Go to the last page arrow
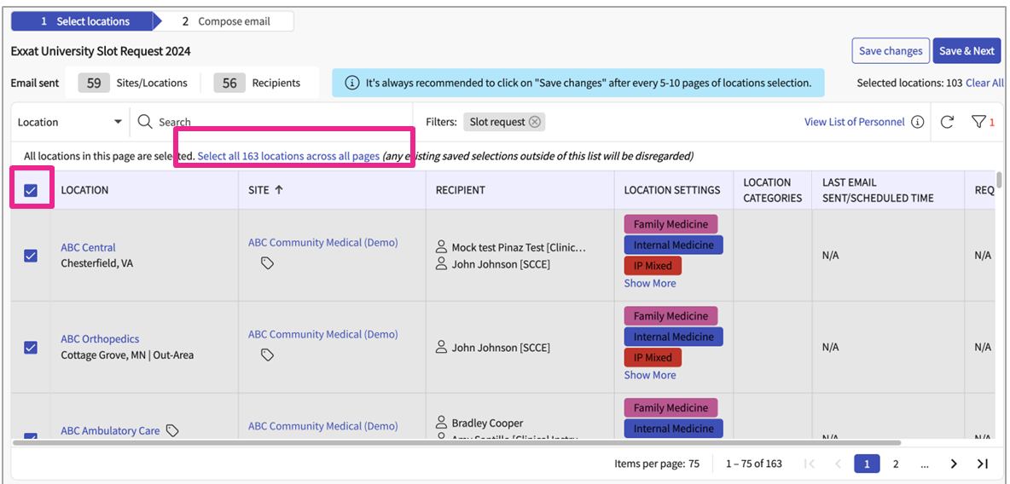Viewport: 1010px width, 484px height. pyautogui.click(x=982, y=464)
